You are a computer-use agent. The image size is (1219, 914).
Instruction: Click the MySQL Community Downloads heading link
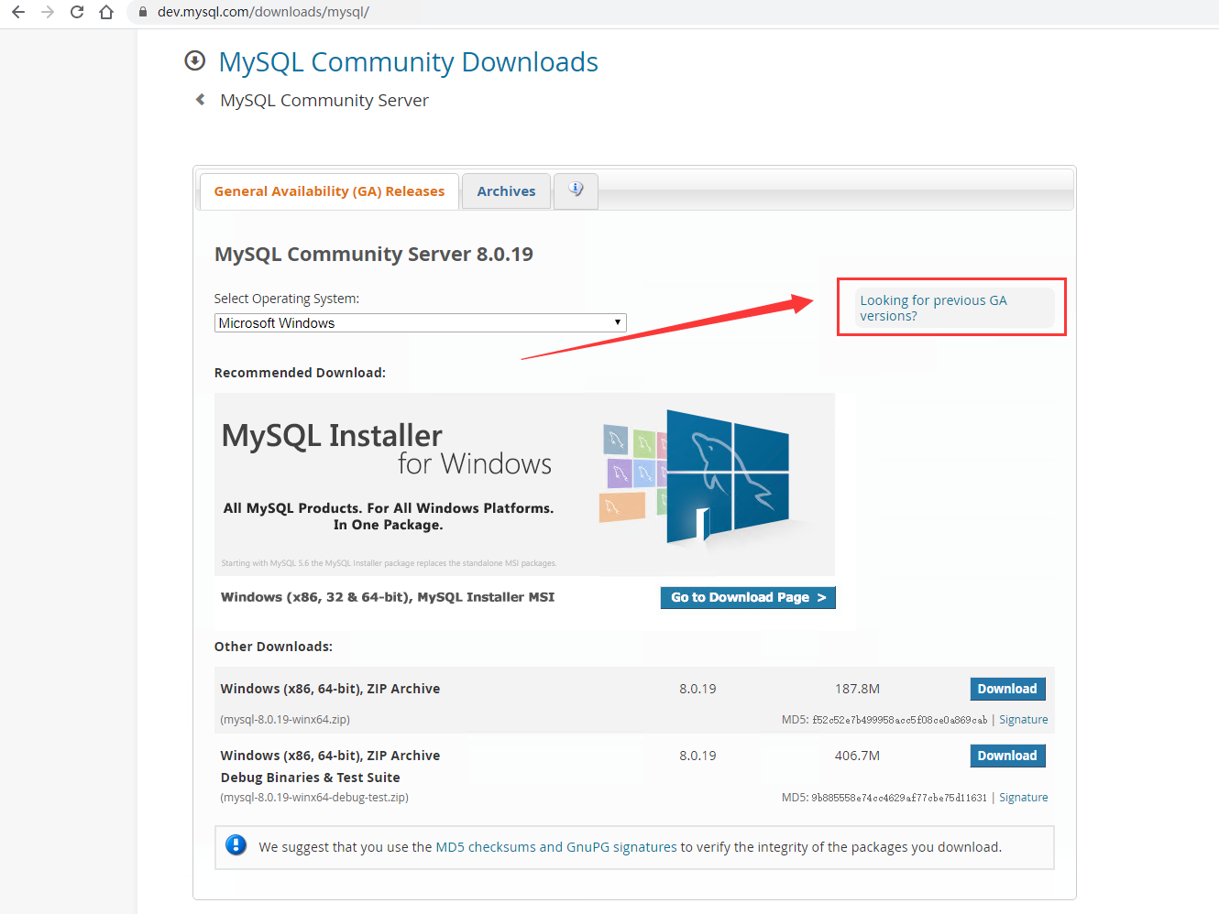(408, 62)
